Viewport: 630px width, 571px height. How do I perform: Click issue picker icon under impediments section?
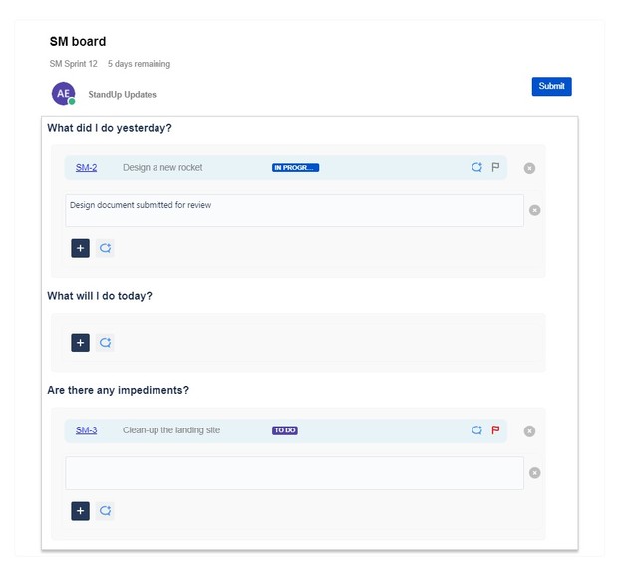[x=105, y=511]
